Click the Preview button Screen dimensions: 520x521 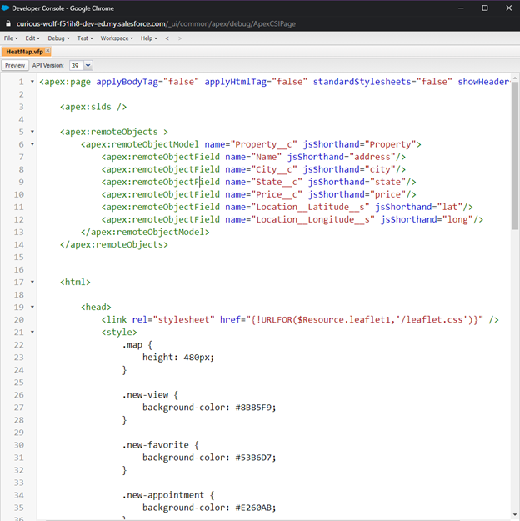coord(15,66)
